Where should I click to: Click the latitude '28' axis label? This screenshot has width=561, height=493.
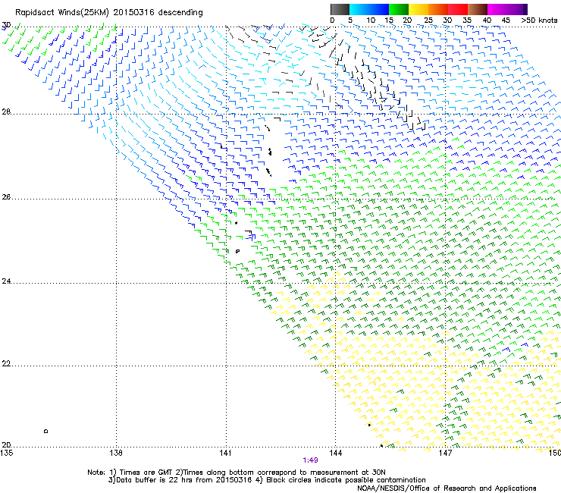click(6, 112)
